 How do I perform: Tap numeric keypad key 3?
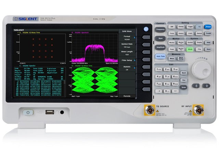(x=175, y=69)
